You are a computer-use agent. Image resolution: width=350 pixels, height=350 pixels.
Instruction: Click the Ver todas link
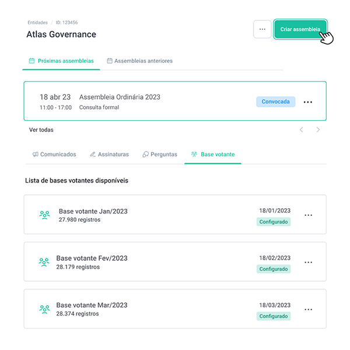click(x=41, y=129)
